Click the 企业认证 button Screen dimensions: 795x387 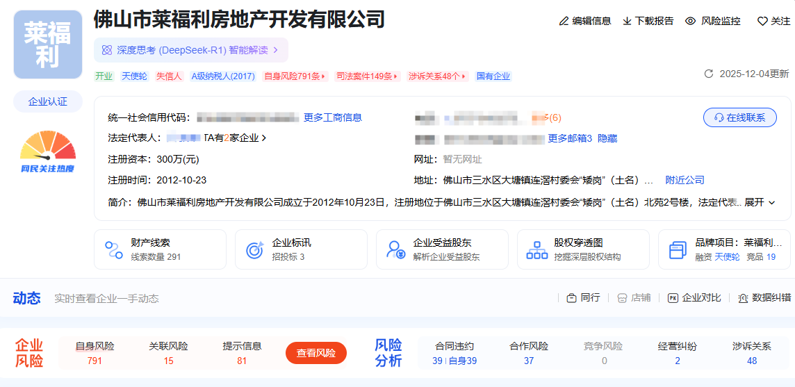[48, 101]
